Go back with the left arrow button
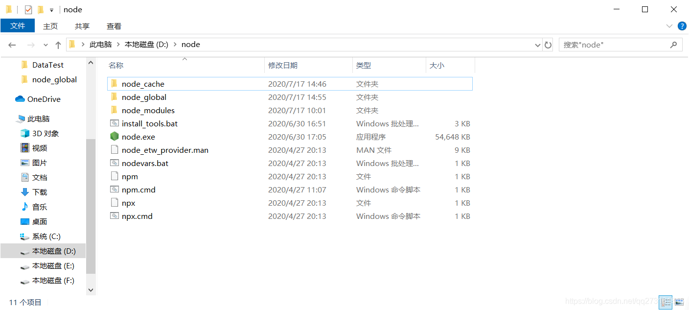Image resolution: width=689 pixels, height=310 pixels. click(x=12, y=45)
